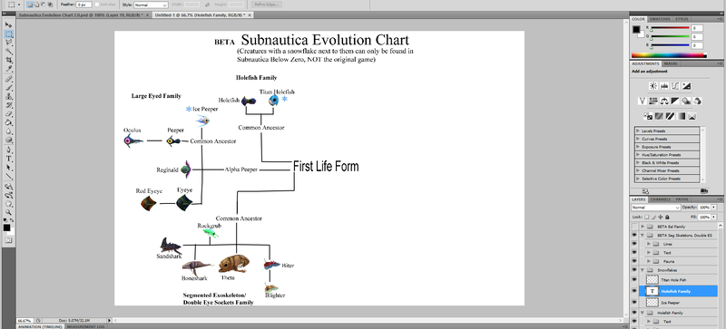Add a Gradient Map adjustment
Screen dimensions: 726x329
point(682,116)
